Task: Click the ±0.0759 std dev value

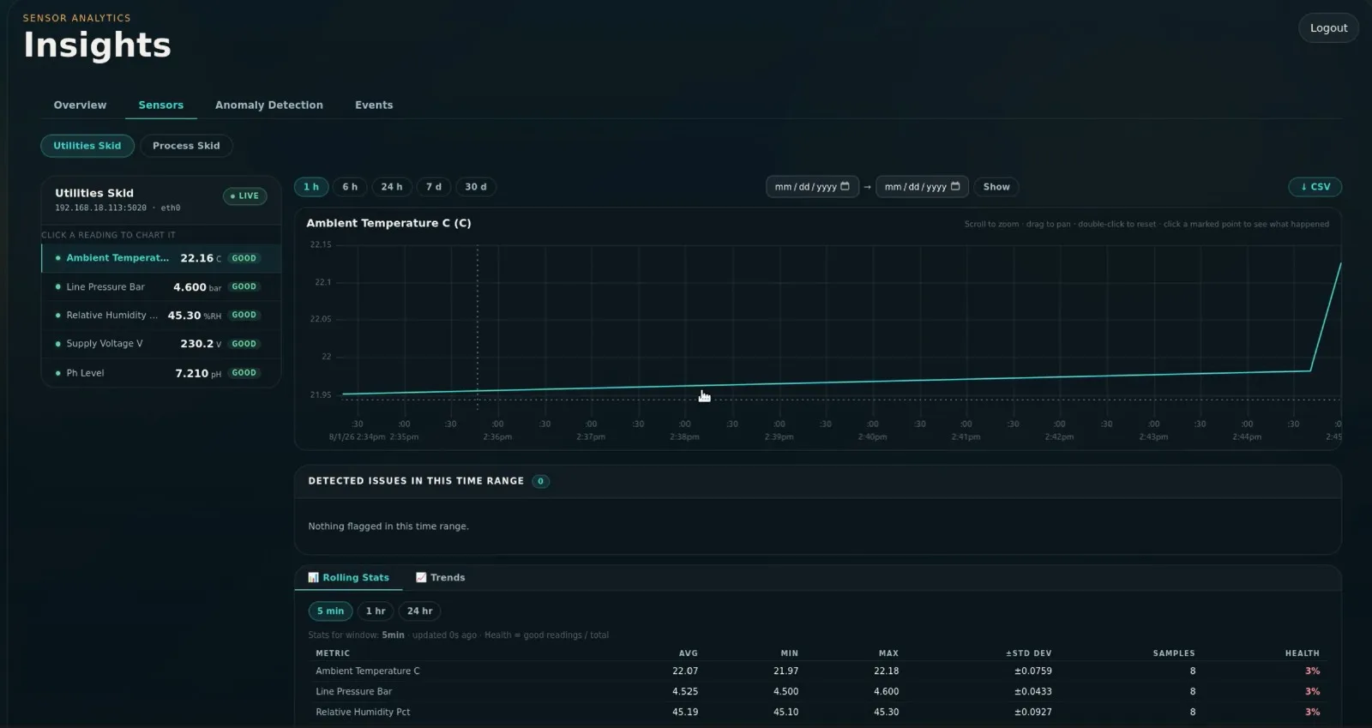Action: click(1032, 671)
